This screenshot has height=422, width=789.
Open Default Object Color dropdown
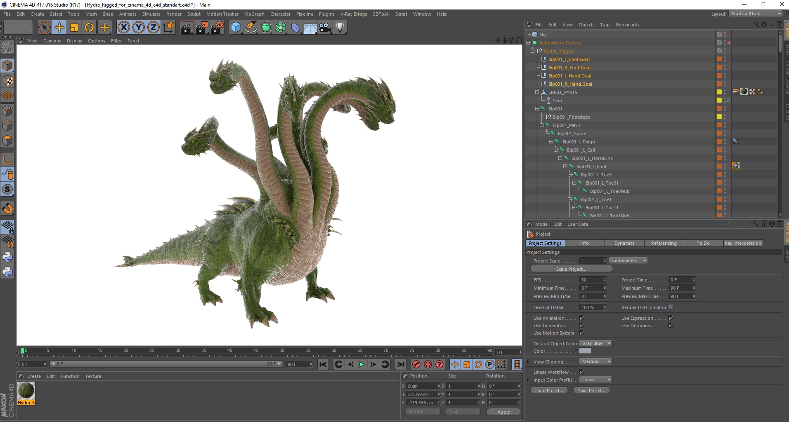tap(596, 344)
